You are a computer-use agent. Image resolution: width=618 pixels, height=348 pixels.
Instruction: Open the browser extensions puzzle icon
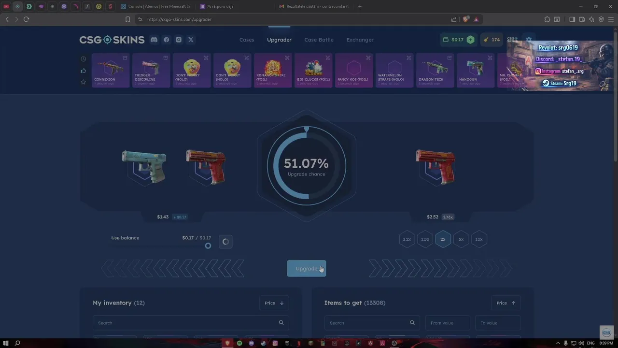click(x=547, y=19)
